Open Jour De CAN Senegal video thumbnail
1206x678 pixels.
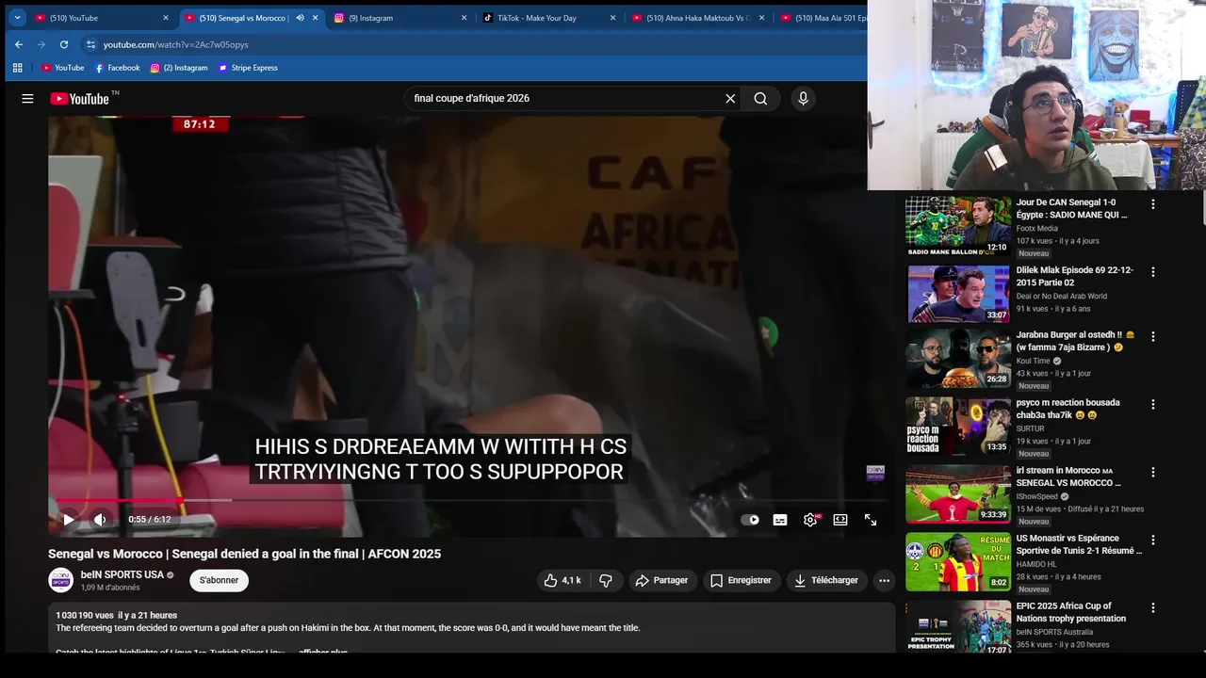[x=958, y=226]
